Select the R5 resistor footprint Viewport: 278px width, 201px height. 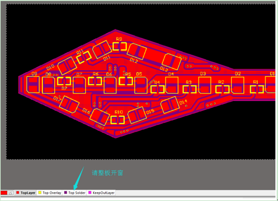pos(126,80)
